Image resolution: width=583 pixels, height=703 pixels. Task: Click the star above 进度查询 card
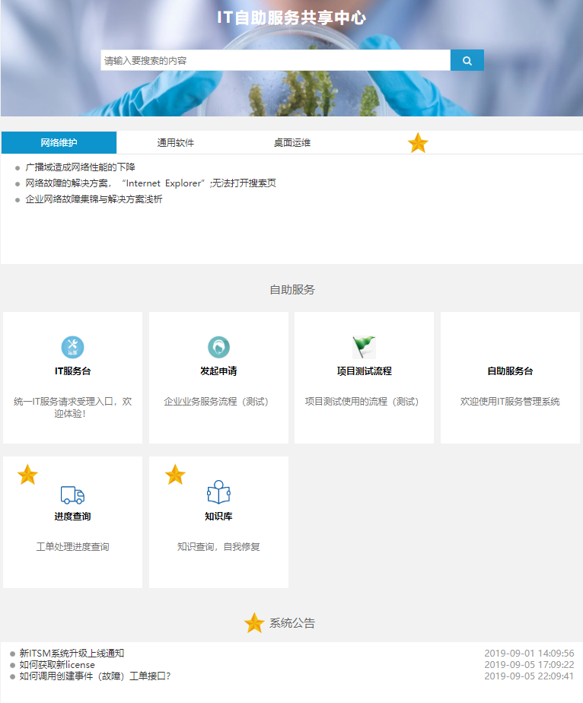(27, 475)
